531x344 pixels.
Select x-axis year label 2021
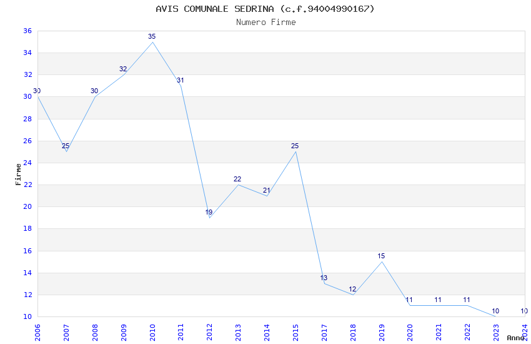coord(439,332)
